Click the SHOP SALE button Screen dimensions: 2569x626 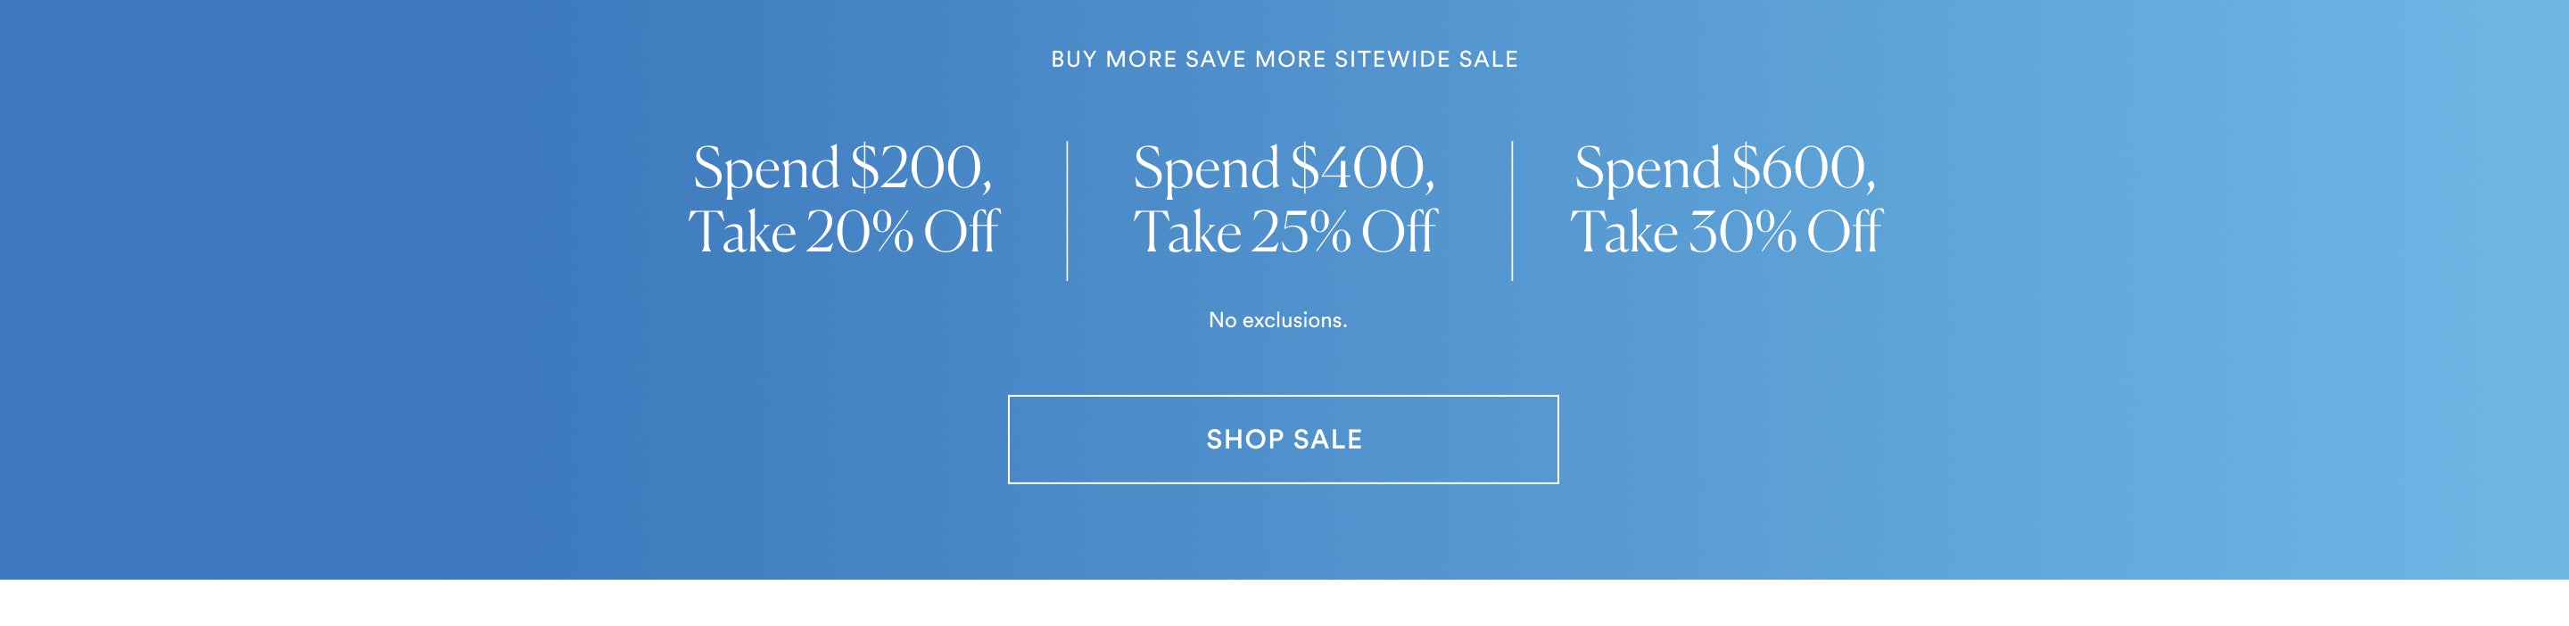pyautogui.click(x=1283, y=440)
